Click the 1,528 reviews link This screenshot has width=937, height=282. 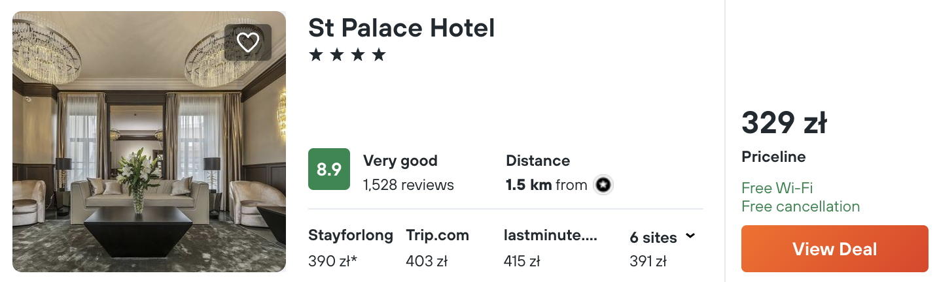click(x=408, y=185)
